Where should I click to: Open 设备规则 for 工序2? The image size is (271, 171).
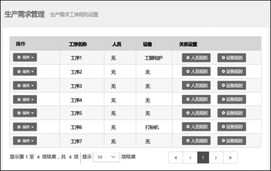pos(232,71)
